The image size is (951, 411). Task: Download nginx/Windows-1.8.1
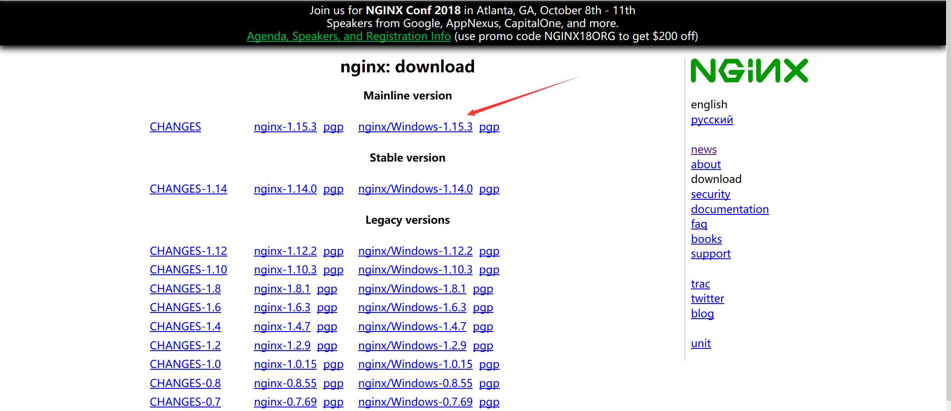(x=412, y=289)
